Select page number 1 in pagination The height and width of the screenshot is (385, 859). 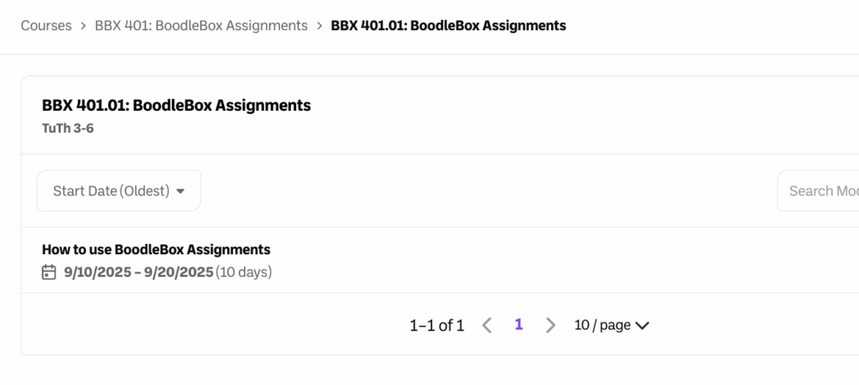(x=518, y=325)
